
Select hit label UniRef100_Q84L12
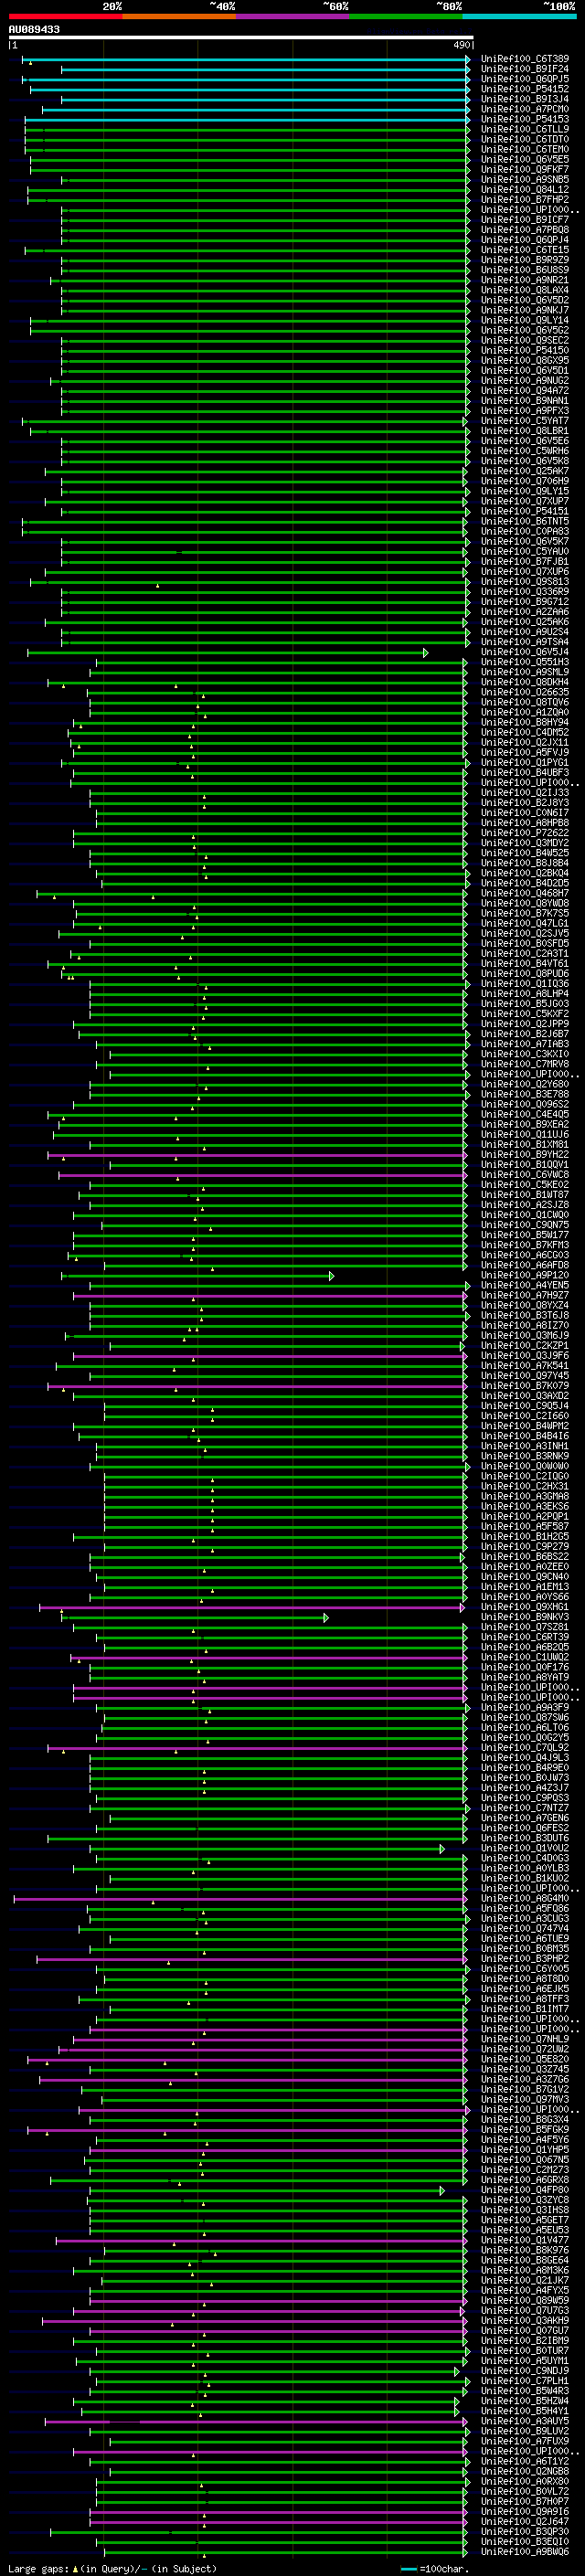pos(525,189)
